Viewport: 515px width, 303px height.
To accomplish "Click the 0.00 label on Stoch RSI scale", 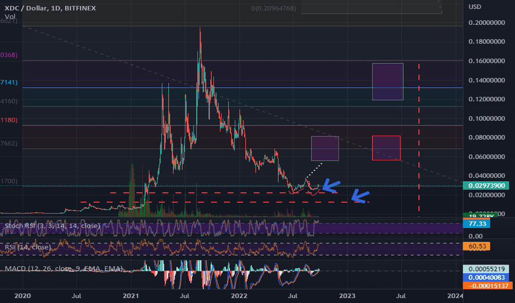I will click(x=476, y=236).
